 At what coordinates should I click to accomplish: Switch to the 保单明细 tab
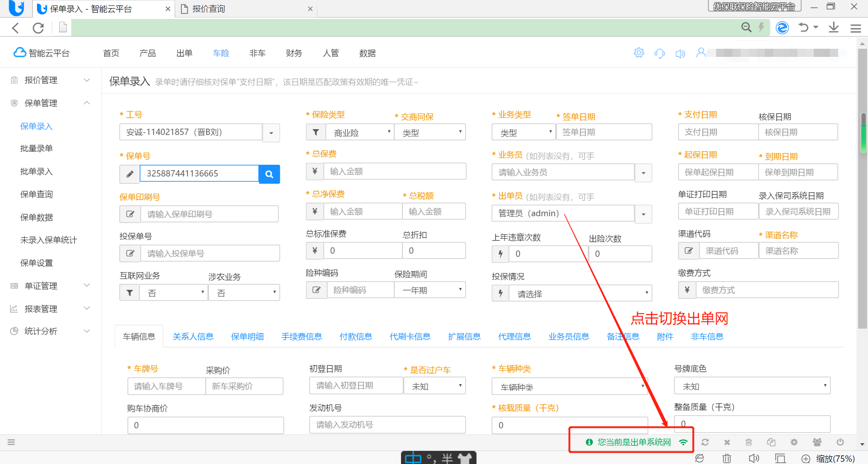[247, 337]
